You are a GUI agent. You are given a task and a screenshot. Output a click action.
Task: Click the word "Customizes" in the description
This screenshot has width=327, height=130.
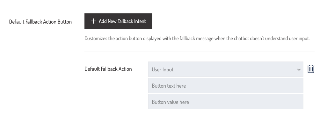click(x=96, y=39)
